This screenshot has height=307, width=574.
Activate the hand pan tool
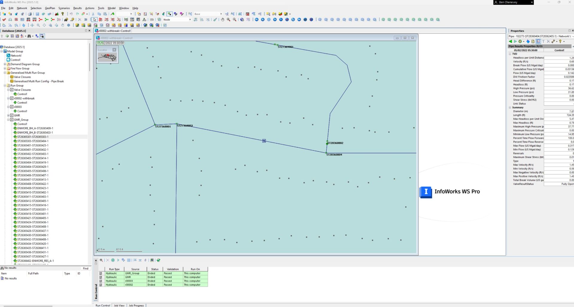coord(222,20)
